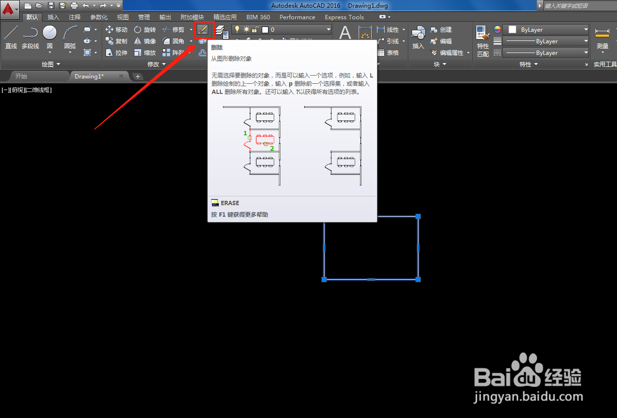This screenshot has height=418, width=617.
Task: Click the Array (阵列) tool
Action: (173, 52)
